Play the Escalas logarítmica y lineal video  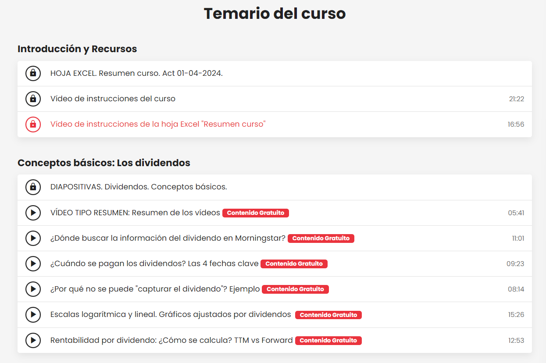(33, 314)
